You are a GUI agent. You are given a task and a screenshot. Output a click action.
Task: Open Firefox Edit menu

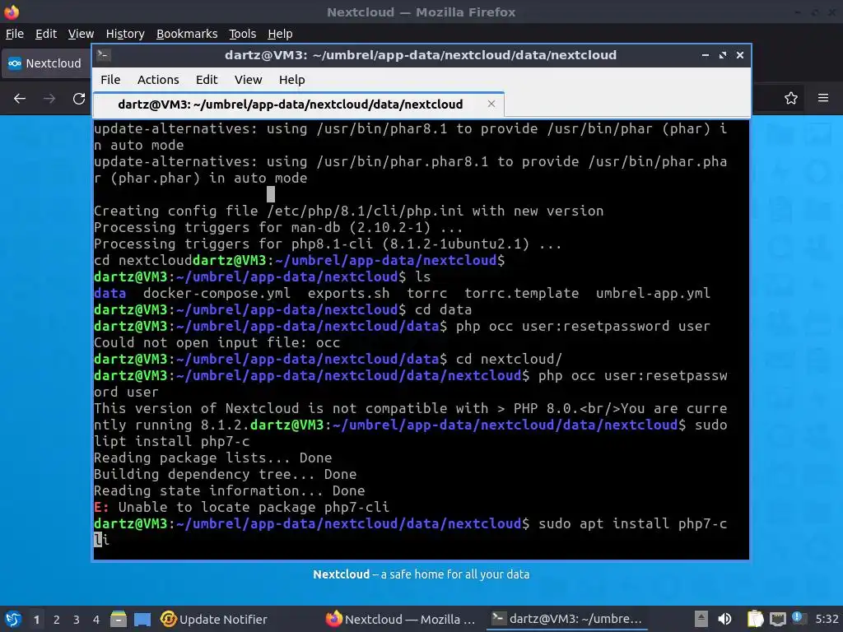(46, 34)
